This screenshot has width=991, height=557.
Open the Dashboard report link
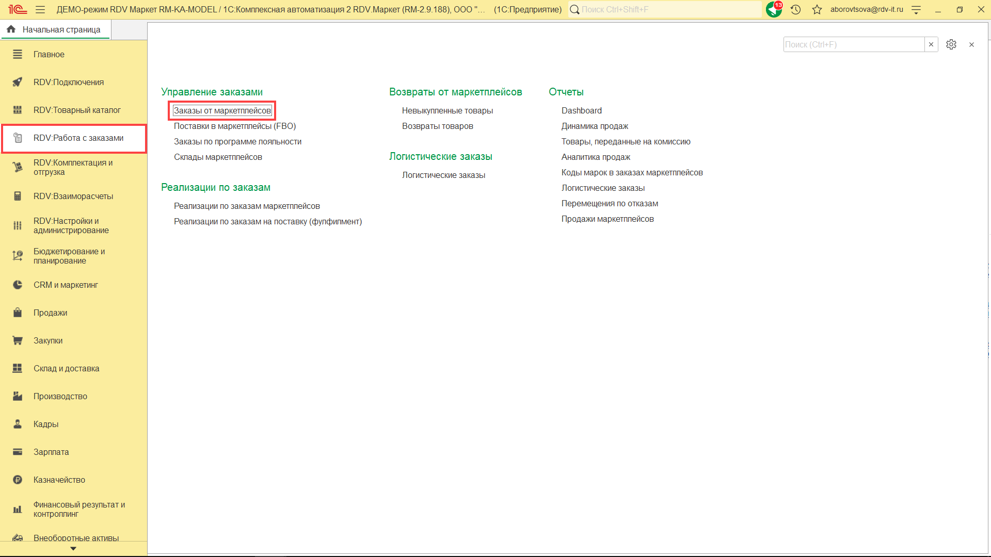[x=581, y=110]
